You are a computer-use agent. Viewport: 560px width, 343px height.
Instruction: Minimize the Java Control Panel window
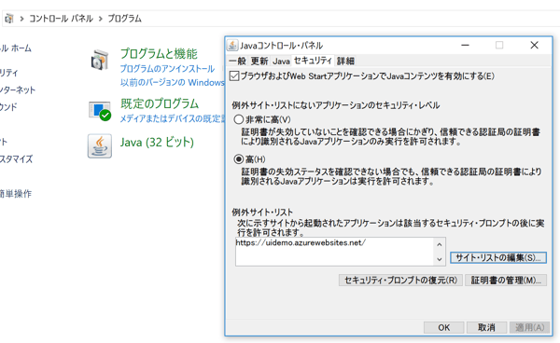click(x=465, y=46)
